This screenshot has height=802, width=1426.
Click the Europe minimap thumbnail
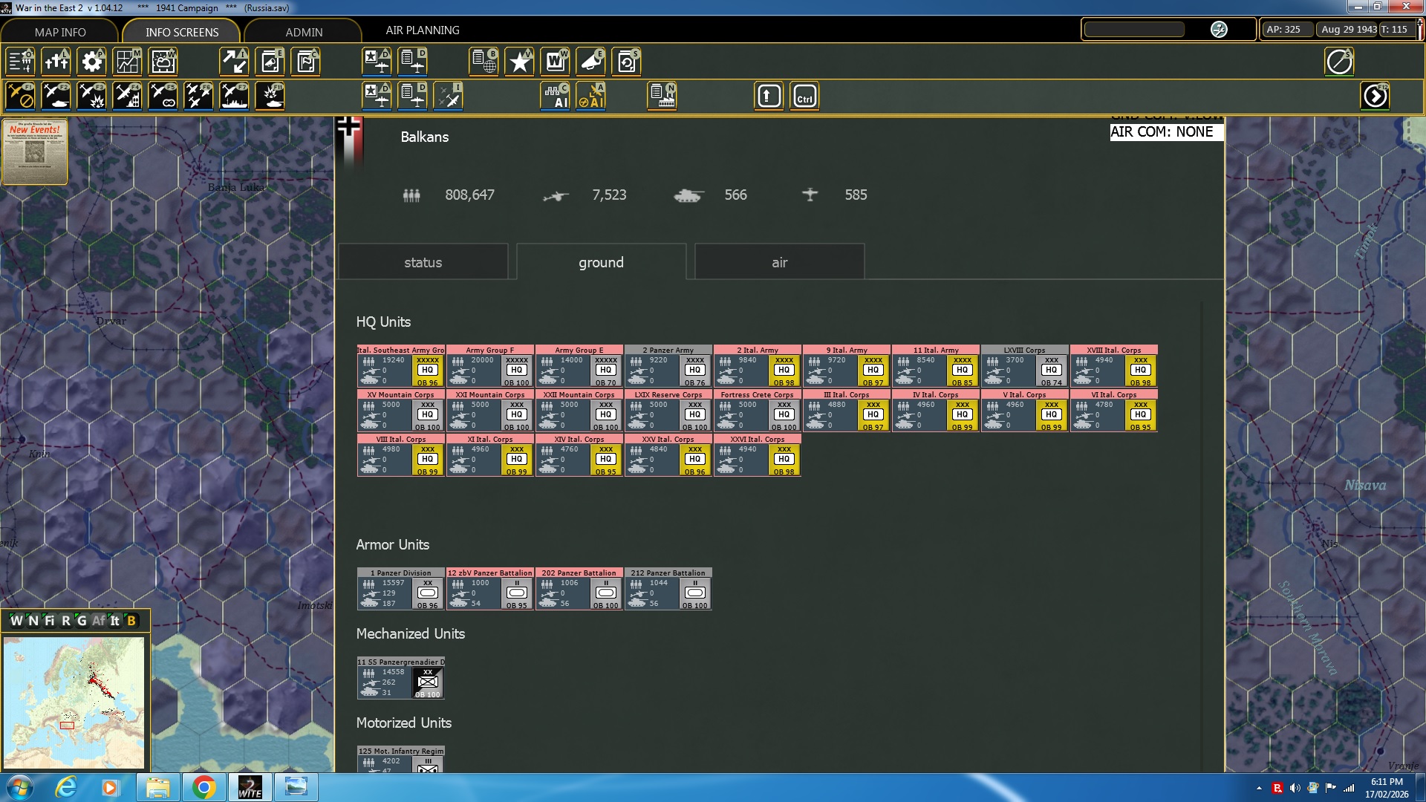click(74, 702)
